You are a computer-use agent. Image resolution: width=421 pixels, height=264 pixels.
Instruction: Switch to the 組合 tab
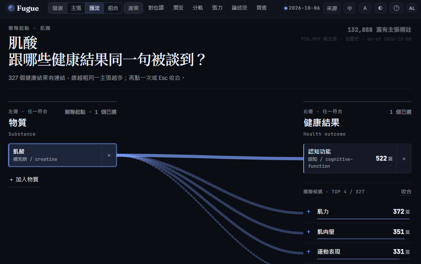pyautogui.click(x=113, y=8)
